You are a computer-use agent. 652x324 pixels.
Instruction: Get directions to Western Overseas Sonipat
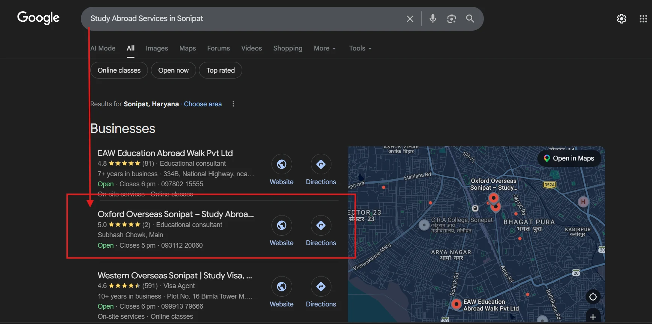coord(321,287)
